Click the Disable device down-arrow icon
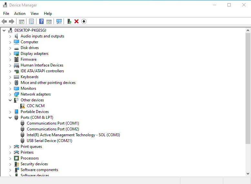The width and height of the screenshot is (251, 184). [84, 21]
